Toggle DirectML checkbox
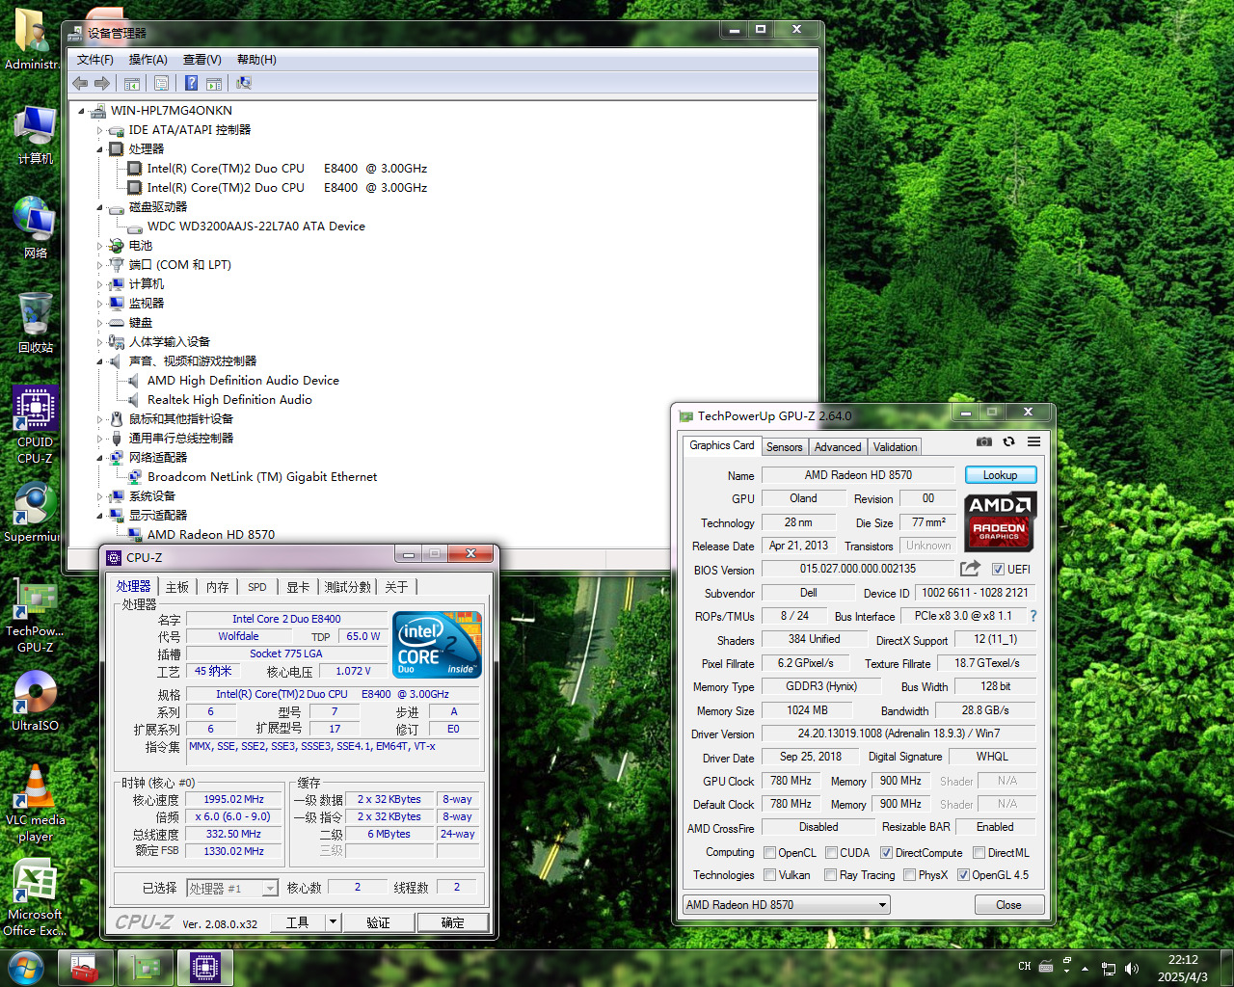 [x=979, y=853]
